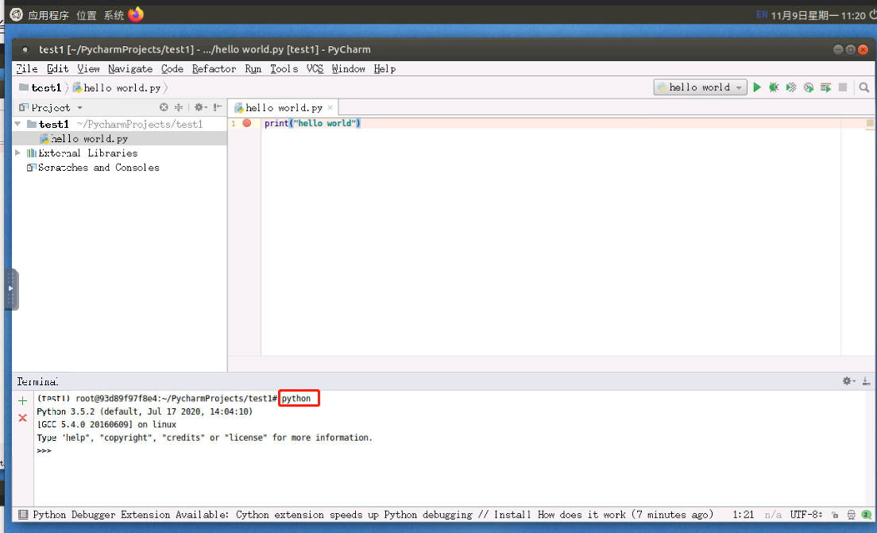Image resolution: width=877 pixels, height=533 pixels.
Task: Hide the Project tool window
Action: 218,106
